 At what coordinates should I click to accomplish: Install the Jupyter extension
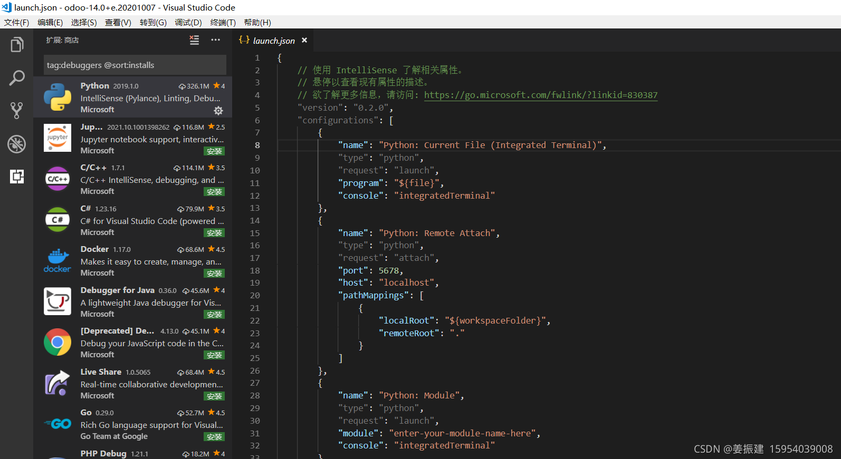[x=215, y=151]
